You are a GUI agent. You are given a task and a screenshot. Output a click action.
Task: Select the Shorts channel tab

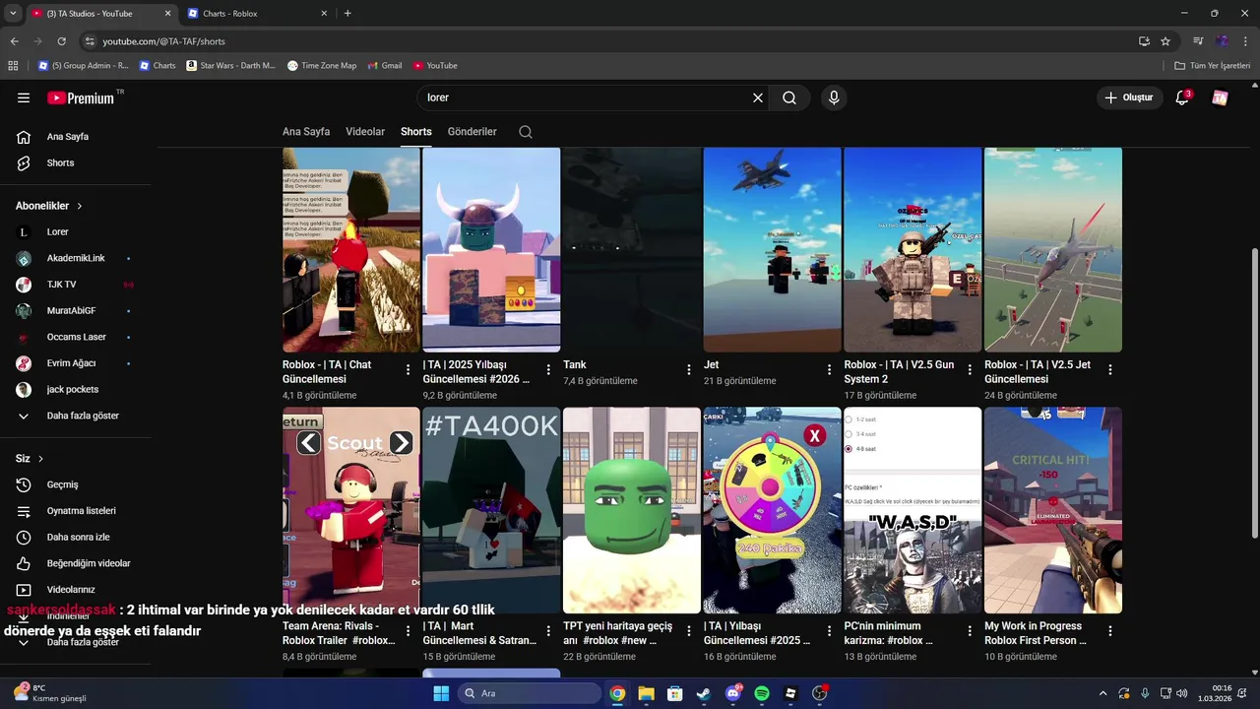coord(415,132)
